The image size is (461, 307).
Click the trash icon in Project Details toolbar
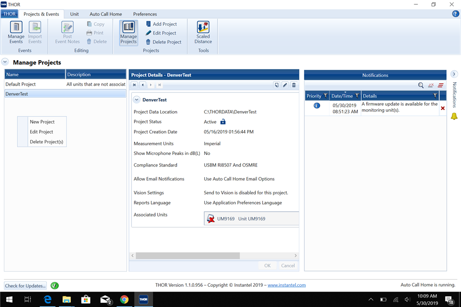pos(294,85)
